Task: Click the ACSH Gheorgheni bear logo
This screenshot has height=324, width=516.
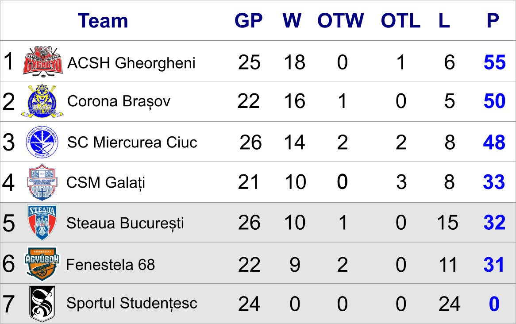Action: pyautogui.click(x=42, y=61)
